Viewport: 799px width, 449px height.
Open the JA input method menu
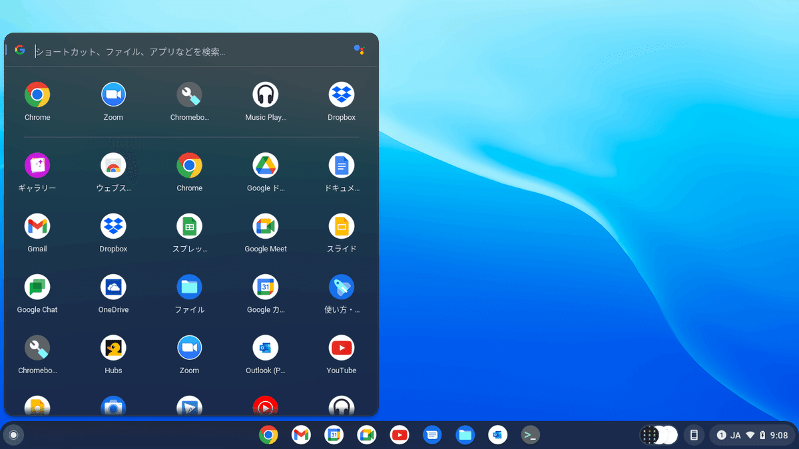pos(736,435)
